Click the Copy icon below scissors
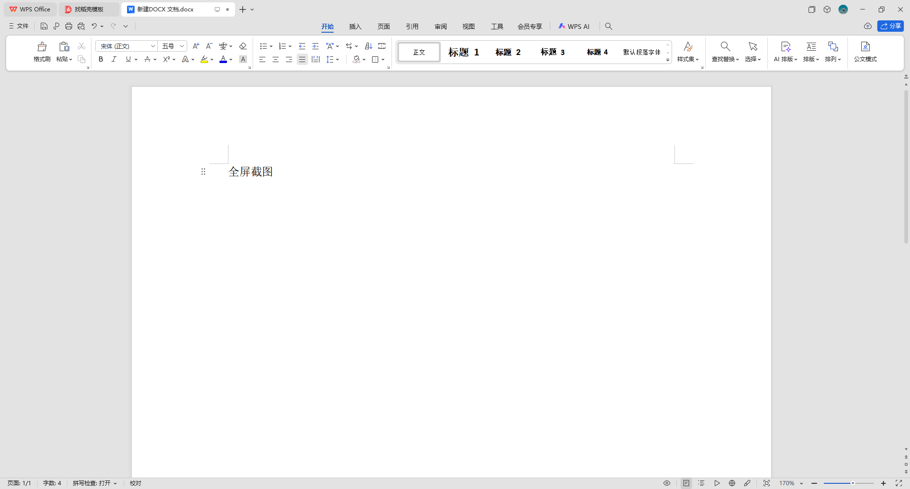910x489 pixels. (x=82, y=59)
